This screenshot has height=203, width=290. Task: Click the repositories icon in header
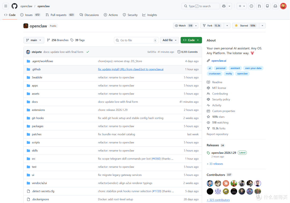[x=267, y=6]
